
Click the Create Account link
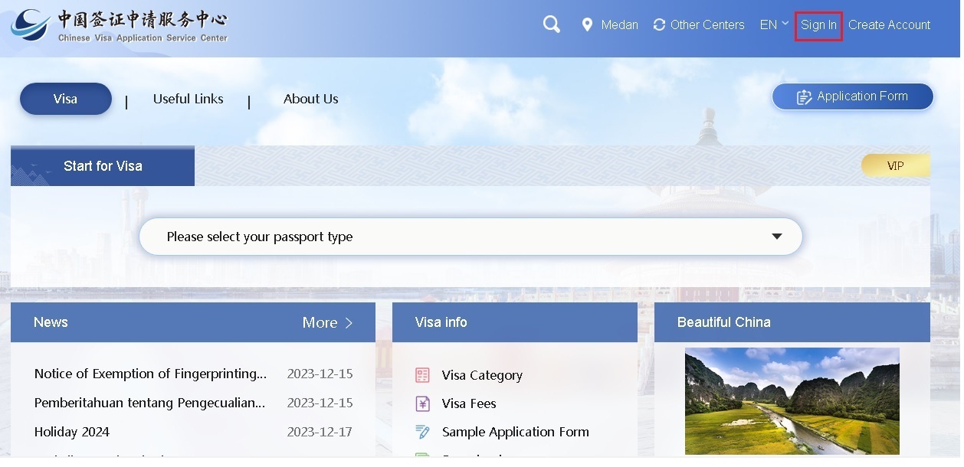point(889,25)
